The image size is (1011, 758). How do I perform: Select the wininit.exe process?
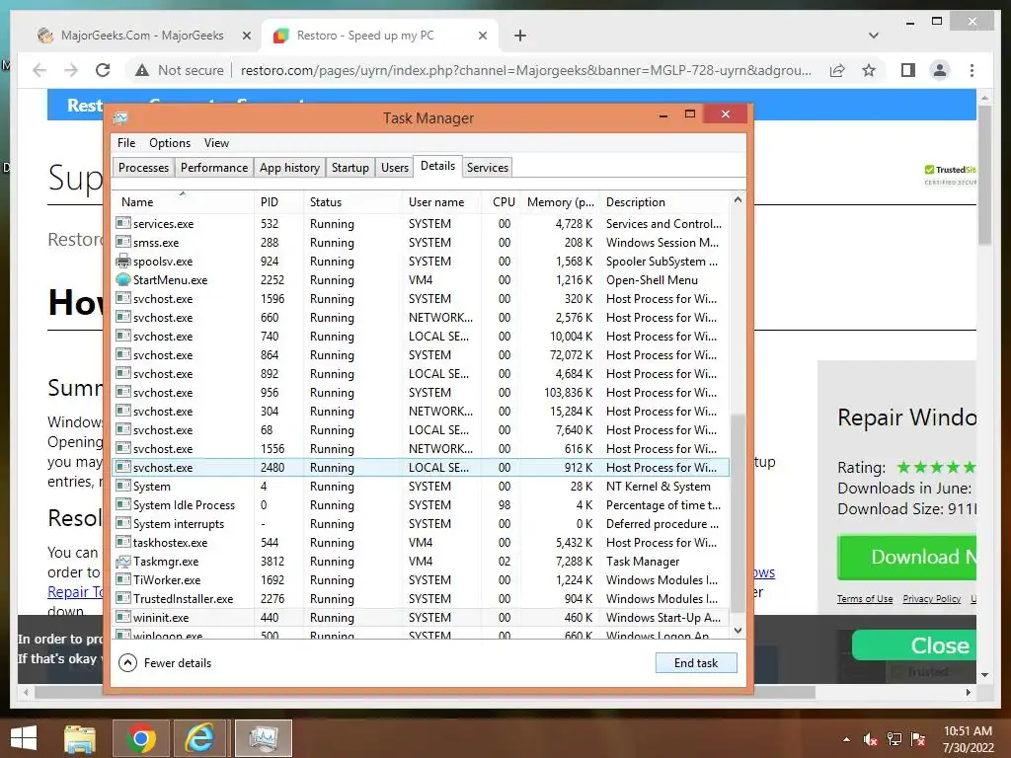coord(421,618)
